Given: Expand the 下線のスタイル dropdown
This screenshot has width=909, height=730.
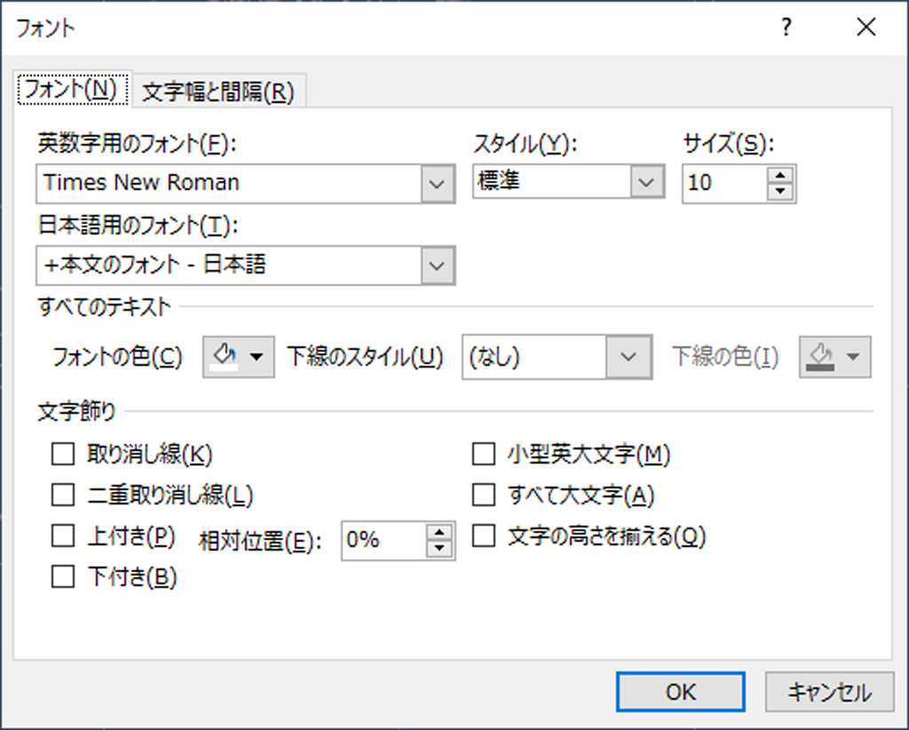Looking at the screenshot, I should click(628, 357).
